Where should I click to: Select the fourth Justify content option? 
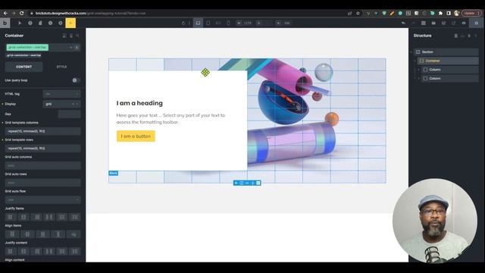pos(49,251)
